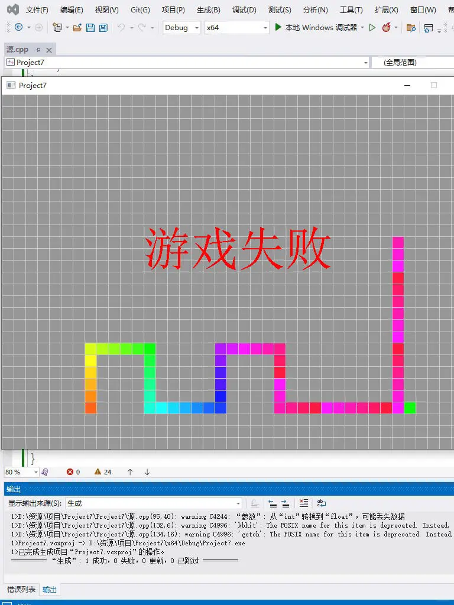Open the 文件(F) menu
The width and height of the screenshot is (454, 605).
tap(37, 10)
